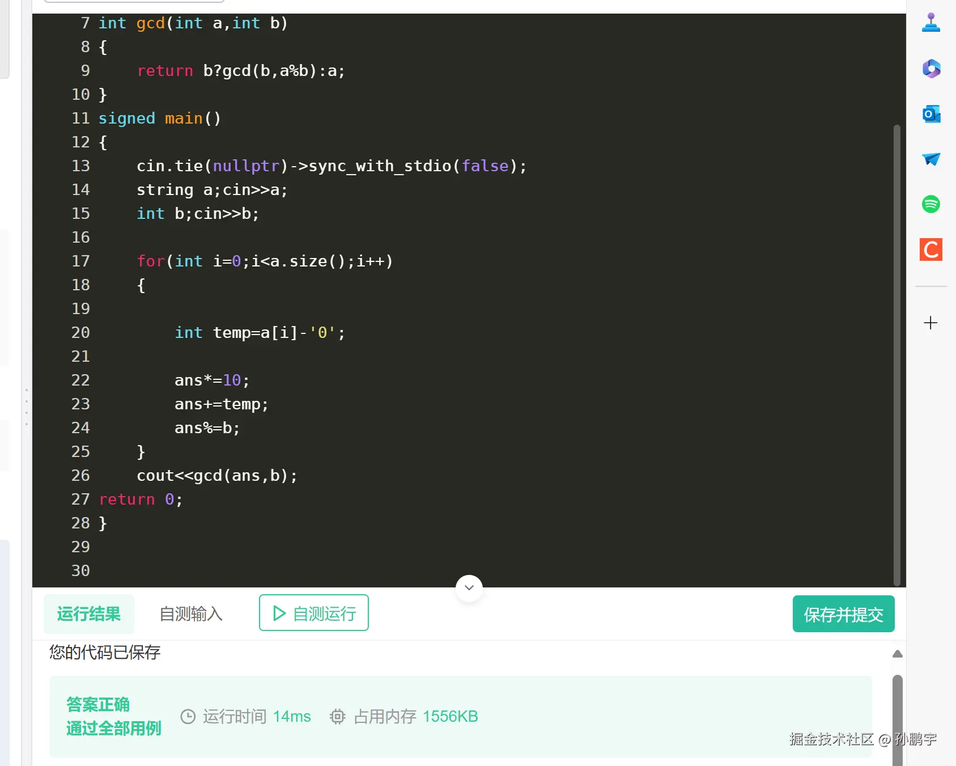Click the 运行时间 label
956x766 pixels.
coord(235,717)
